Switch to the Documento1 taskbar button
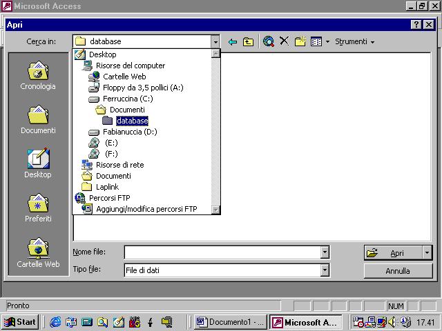The width and height of the screenshot is (442, 331). point(230,322)
